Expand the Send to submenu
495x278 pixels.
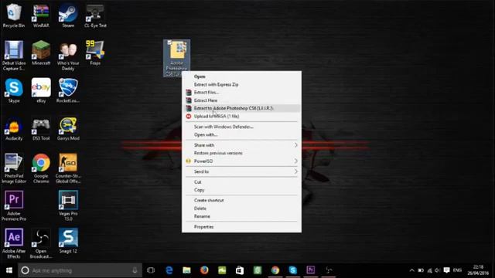point(241,171)
